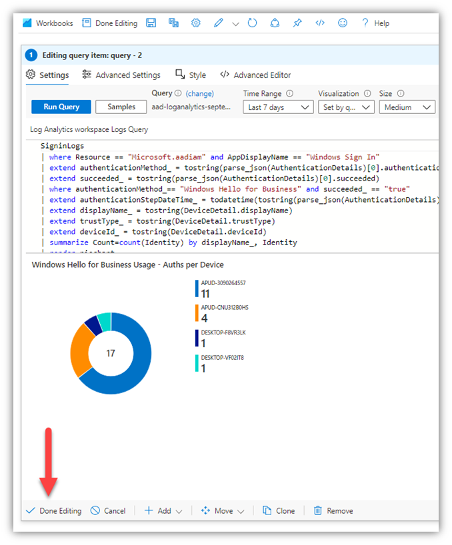Image resolution: width=452 pixels, height=545 pixels.
Task: Click the info icon next to Visualization
Action: 367,93
